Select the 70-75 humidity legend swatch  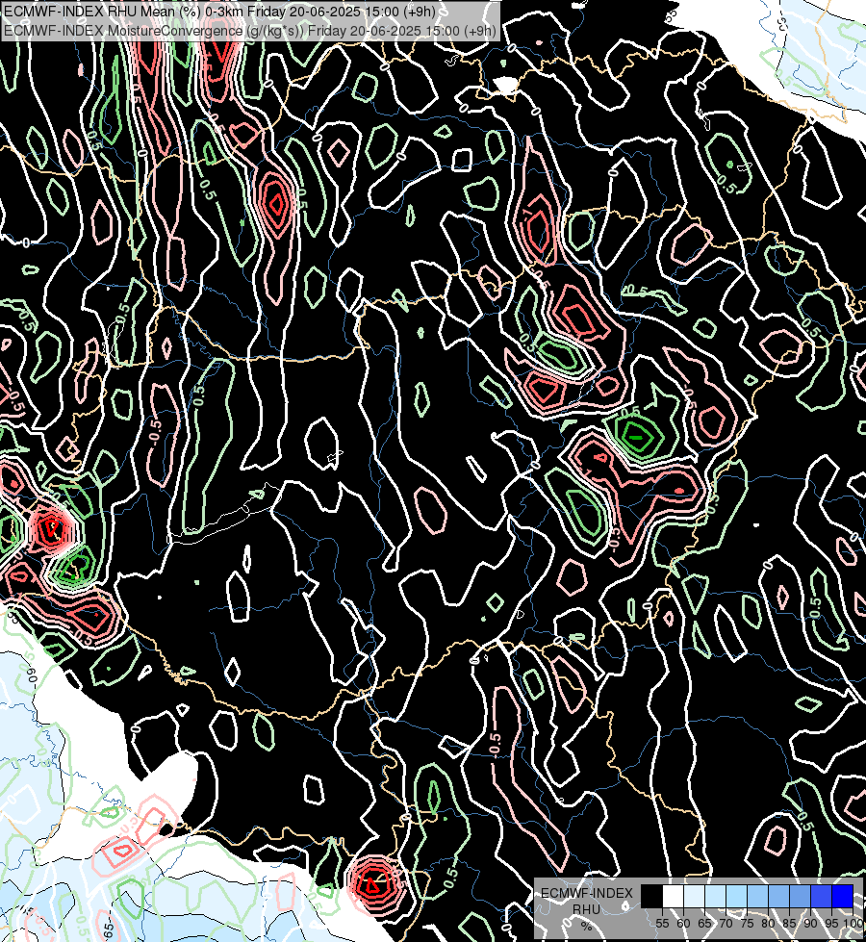tap(736, 897)
